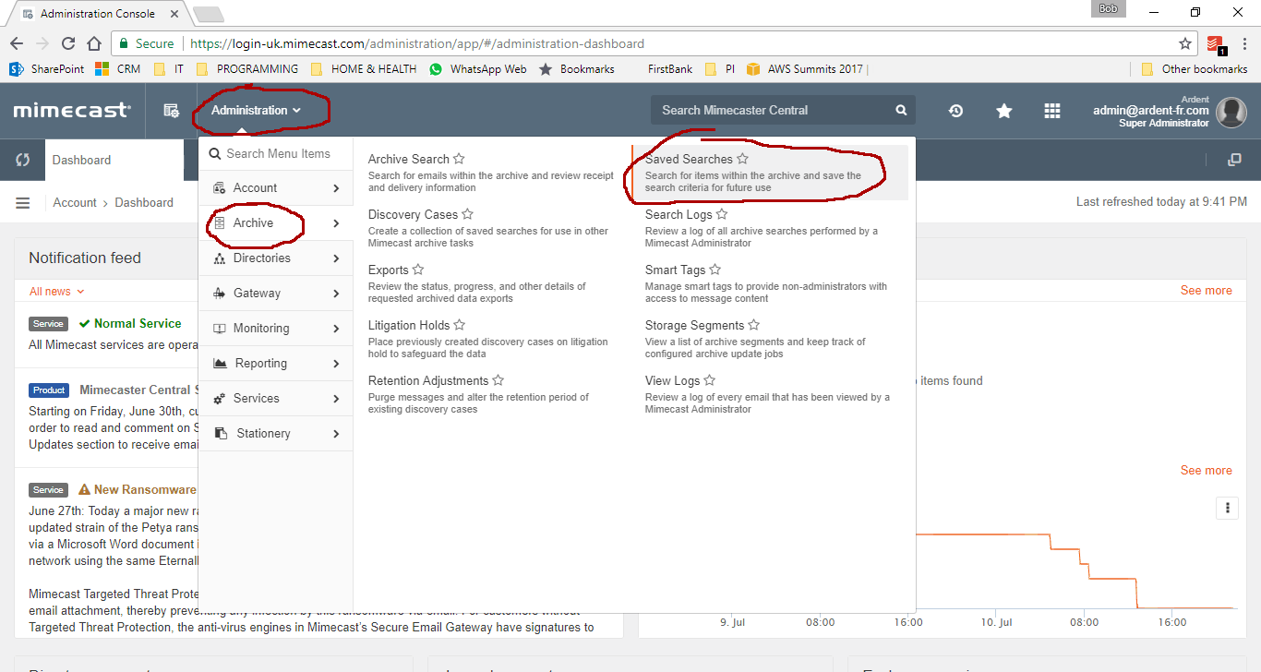The height and width of the screenshot is (672, 1261).
Task: Star the Retention Adjustments item
Action: pyautogui.click(x=498, y=380)
